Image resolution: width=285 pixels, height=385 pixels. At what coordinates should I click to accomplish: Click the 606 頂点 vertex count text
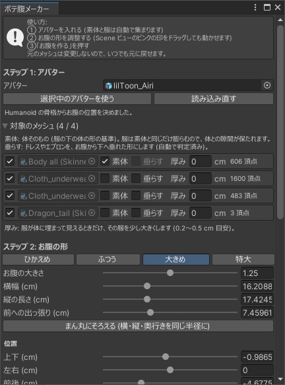tap(243, 161)
